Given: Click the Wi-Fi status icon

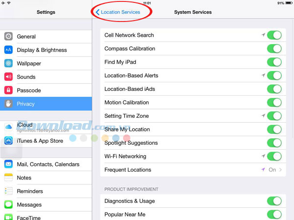Looking at the screenshot, I should [x=9, y=3].
